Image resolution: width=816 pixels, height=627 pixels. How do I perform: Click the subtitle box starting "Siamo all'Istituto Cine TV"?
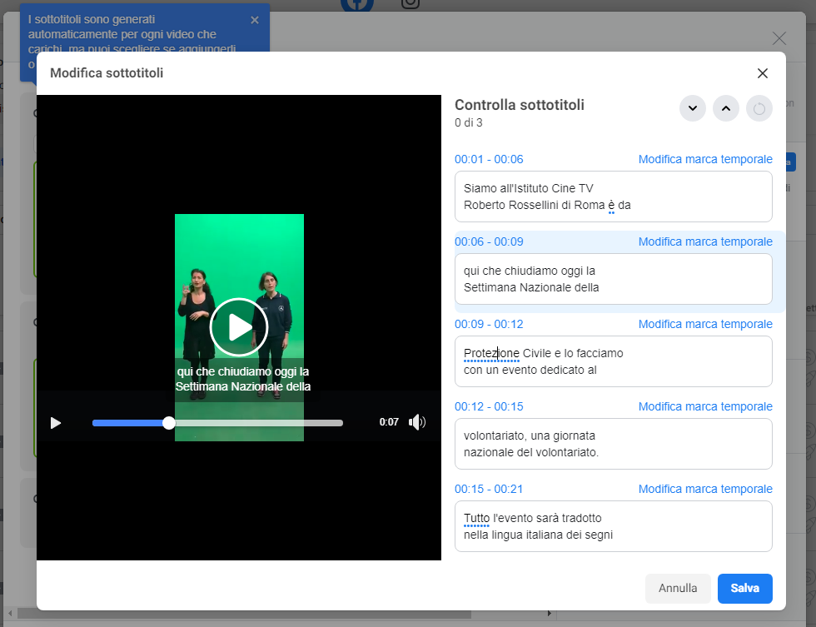(614, 197)
